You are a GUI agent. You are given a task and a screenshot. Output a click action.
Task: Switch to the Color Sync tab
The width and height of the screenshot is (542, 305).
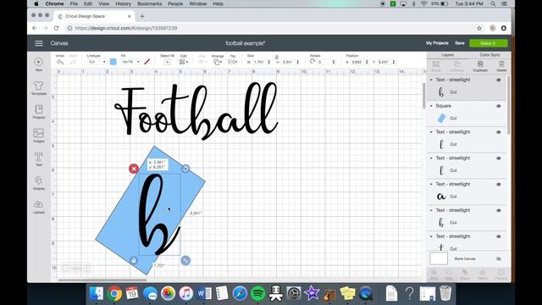point(489,55)
